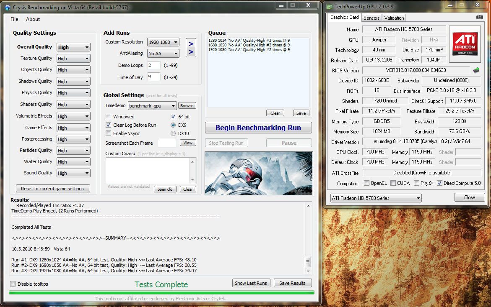Open Sound Quality dropdown
Screen dimensions: 491x307
73,173
